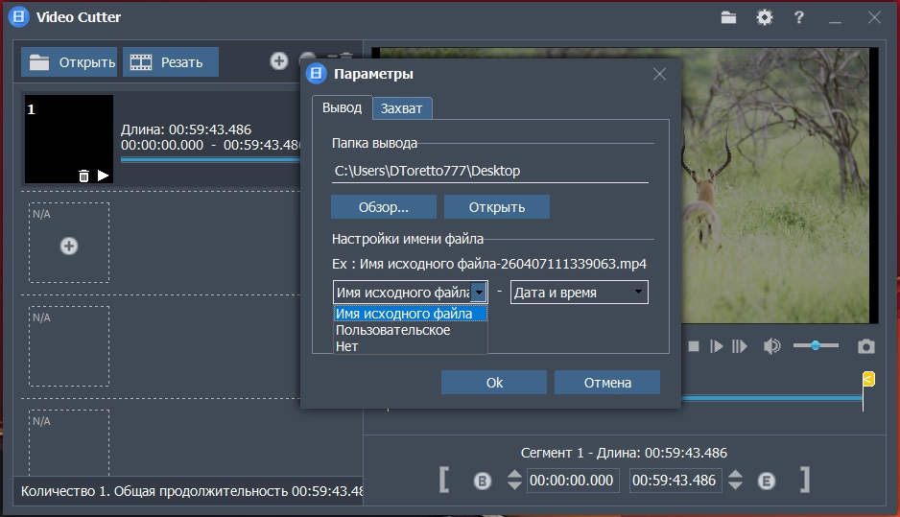
Task: Select Нет list option
Action: click(411, 346)
